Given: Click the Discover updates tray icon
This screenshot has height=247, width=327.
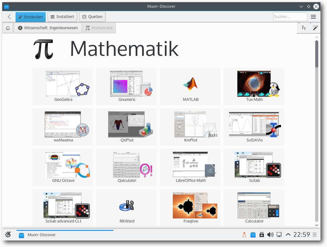Looking at the screenshot, I should (253, 235).
